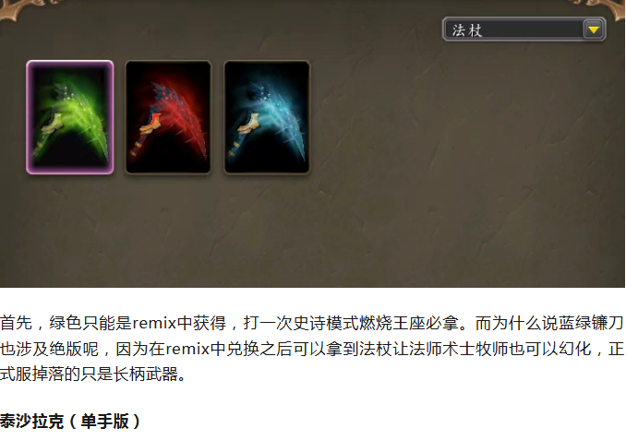The height and width of the screenshot is (440, 626).
Task: Click the yellow arrow dropdown button
Action: (594, 30)
